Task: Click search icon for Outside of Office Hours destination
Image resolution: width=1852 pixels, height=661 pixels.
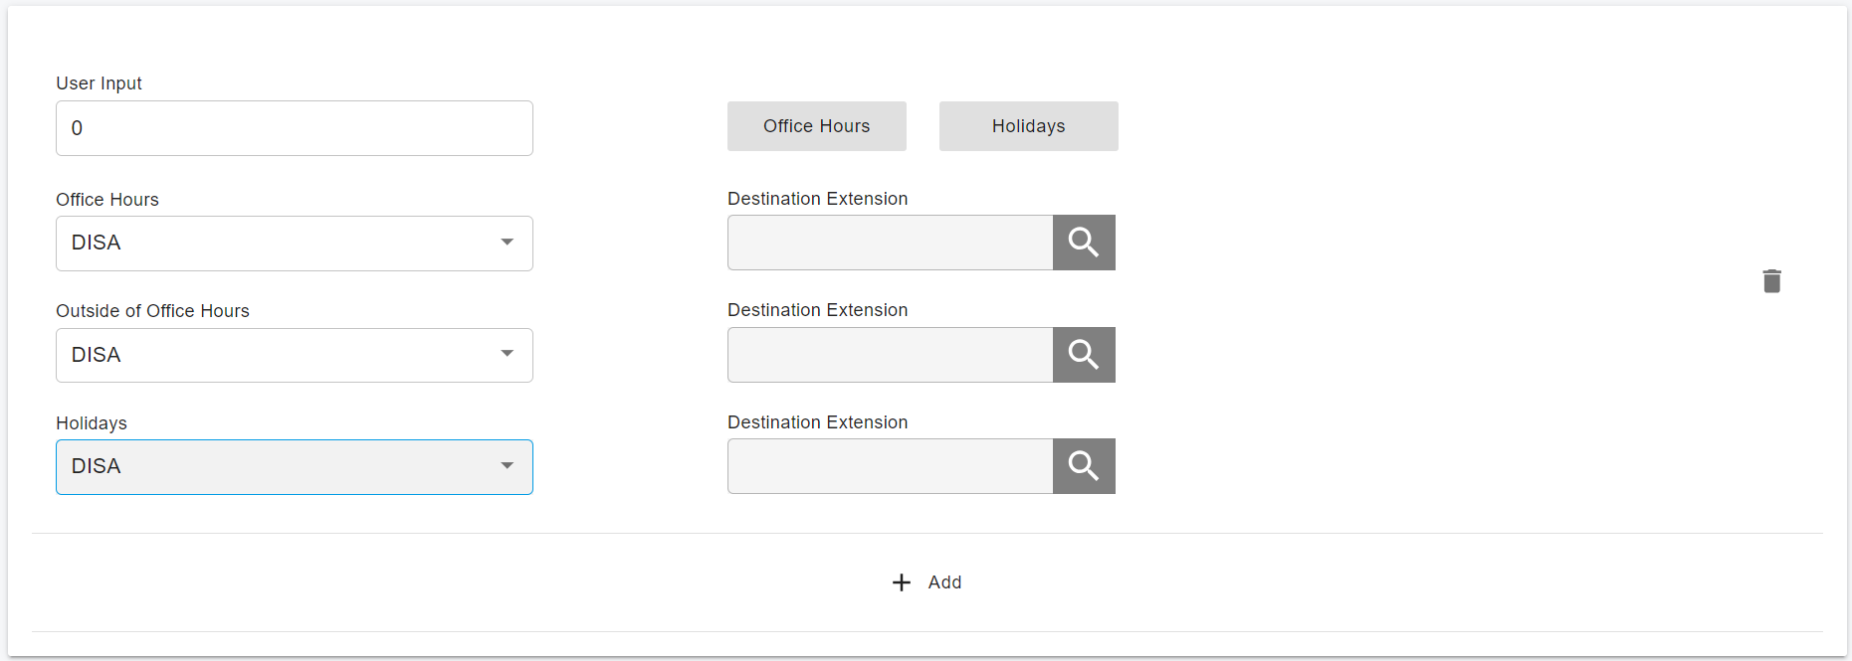Action: 1083,355
